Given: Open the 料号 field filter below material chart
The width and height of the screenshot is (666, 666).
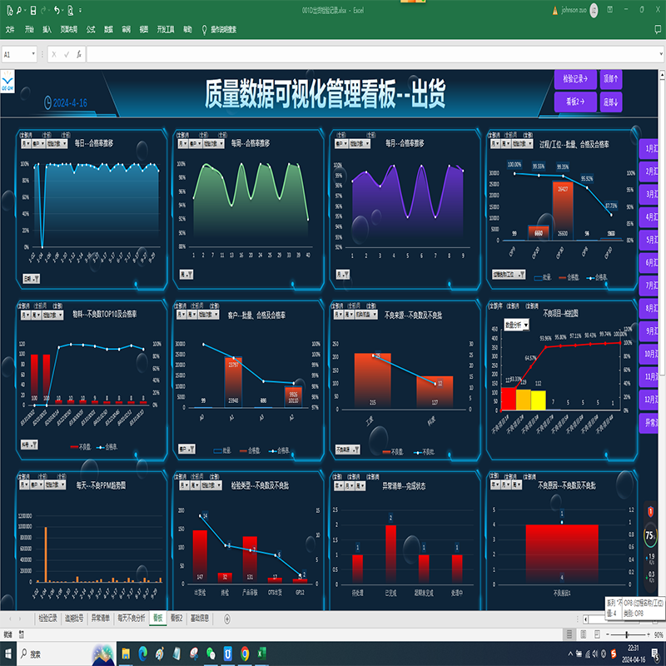Looking at the screenshot, I should coord(29,445).
